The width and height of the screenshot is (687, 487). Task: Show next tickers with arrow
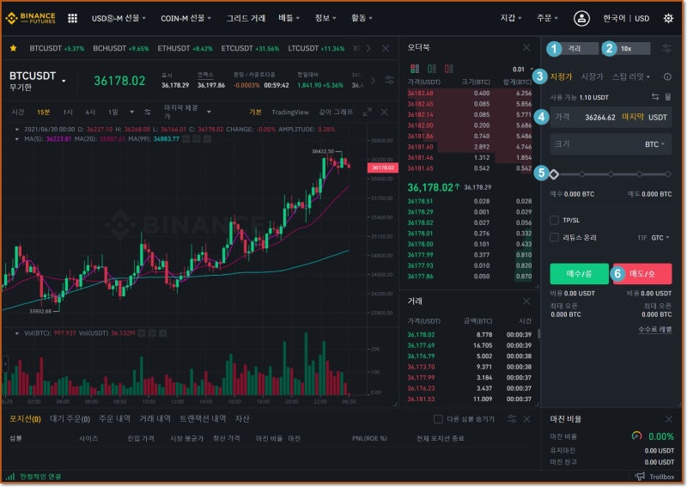coord(368,48)
